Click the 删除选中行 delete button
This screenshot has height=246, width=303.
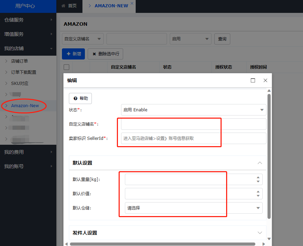[x=105, y=54]
